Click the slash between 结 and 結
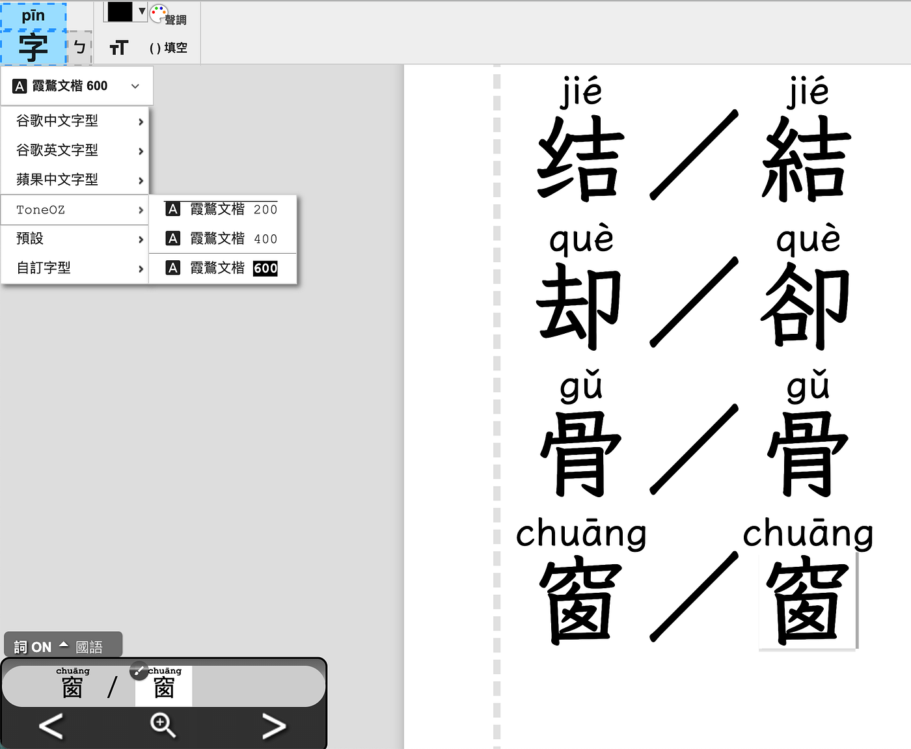The width and height of the screenshot is (911, 749). coord(694,155)
